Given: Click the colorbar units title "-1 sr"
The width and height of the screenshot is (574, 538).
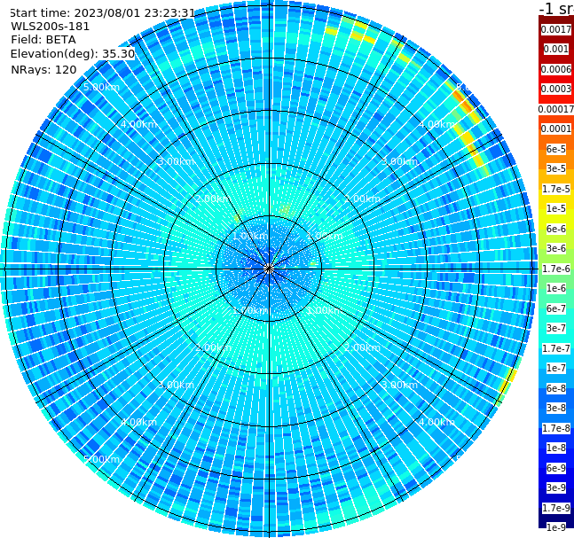Looking at the screenshot, I should pyautogui.click(x=556, y=8).
